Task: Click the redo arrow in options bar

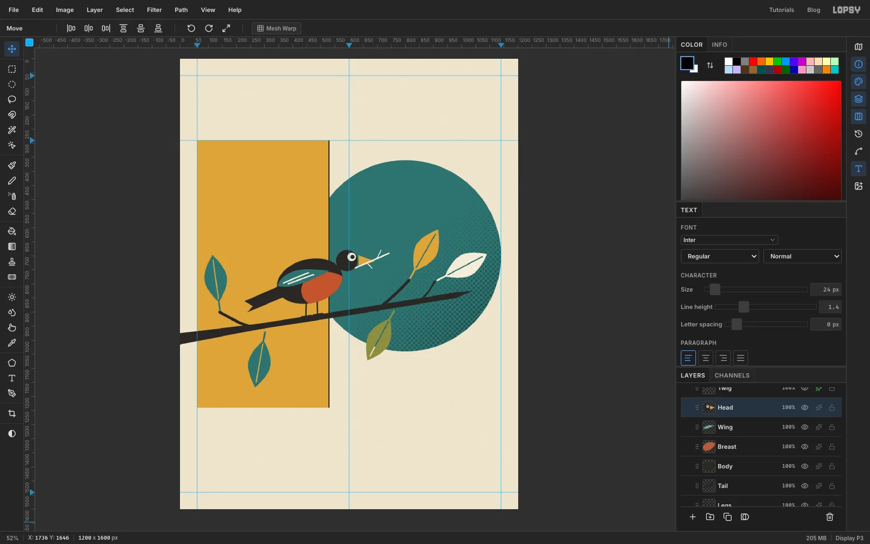Action: click(x=209, y=28)
